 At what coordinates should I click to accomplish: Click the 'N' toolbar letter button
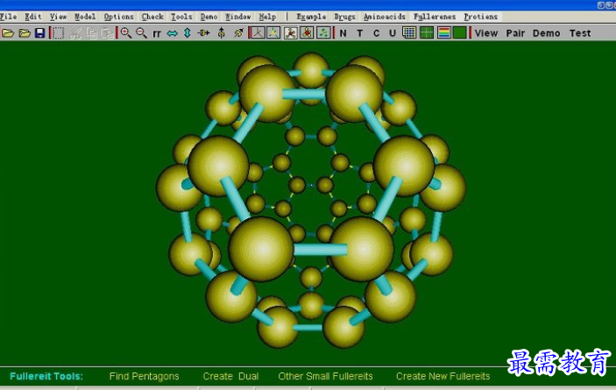[x=343, y=33]
